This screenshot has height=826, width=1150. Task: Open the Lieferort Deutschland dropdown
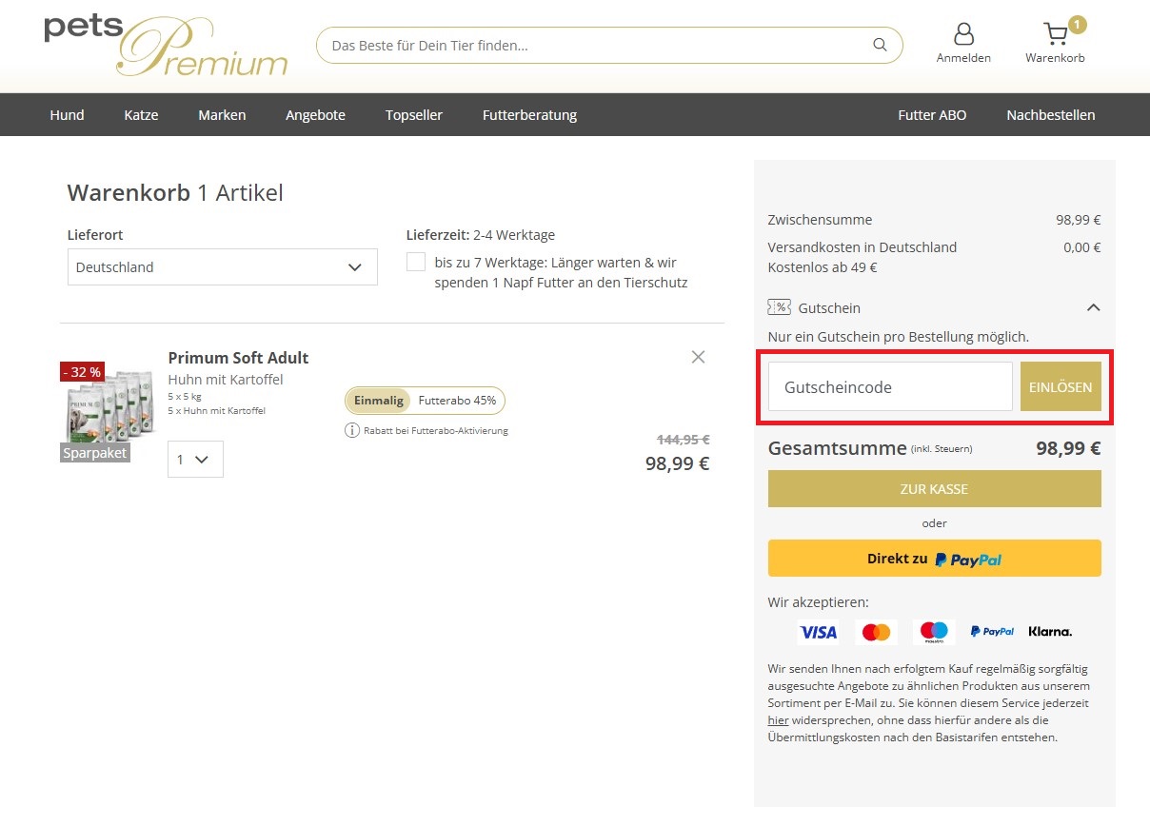[x=223, y=267]
